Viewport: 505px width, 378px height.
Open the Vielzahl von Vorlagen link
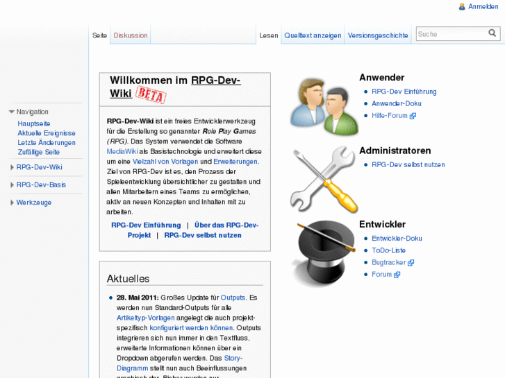click(165, 162)
